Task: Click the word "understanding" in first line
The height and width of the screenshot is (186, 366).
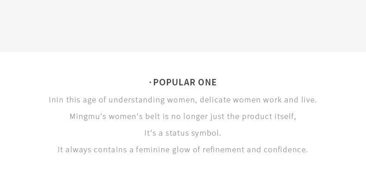Action: pyautogui.click(x=137, y=100)
